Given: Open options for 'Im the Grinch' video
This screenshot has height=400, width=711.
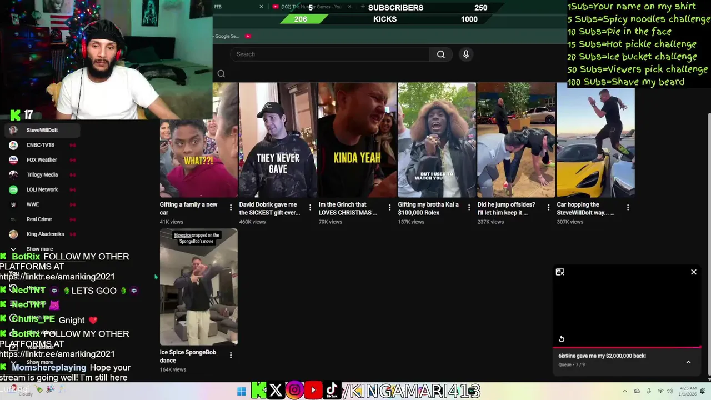Looking at the screenshot, I should 389,207.
